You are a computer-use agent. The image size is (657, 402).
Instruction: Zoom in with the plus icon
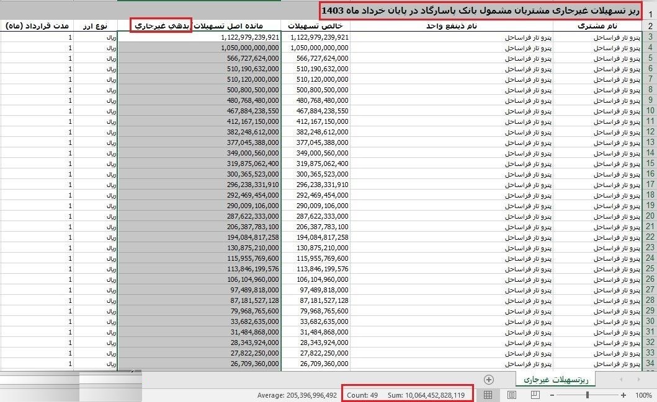coord(623,395)
